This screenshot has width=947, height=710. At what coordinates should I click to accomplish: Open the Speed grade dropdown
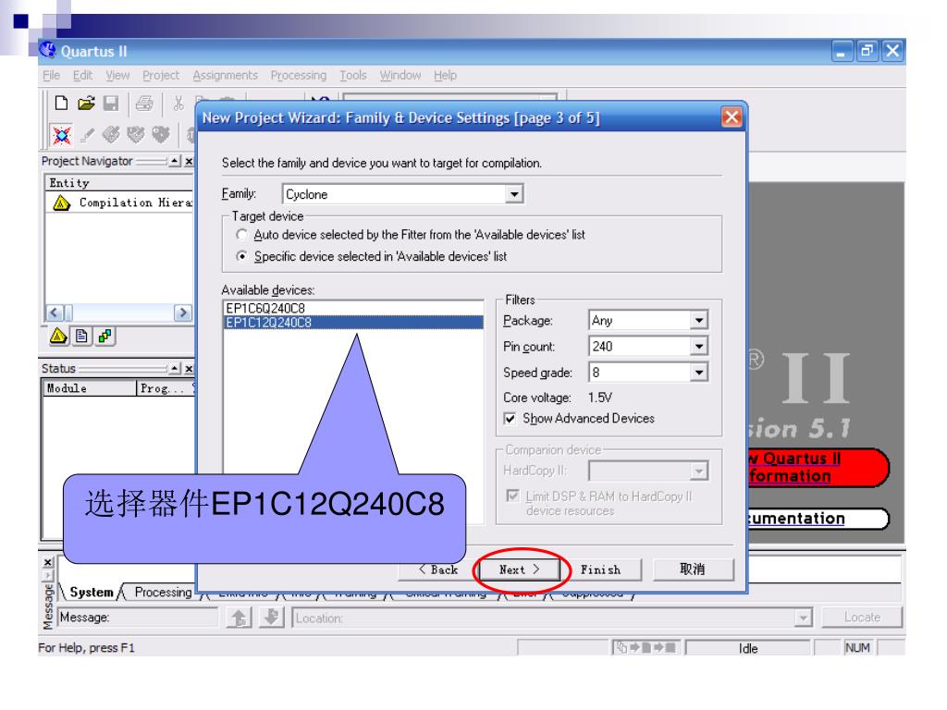click(699, 372)
